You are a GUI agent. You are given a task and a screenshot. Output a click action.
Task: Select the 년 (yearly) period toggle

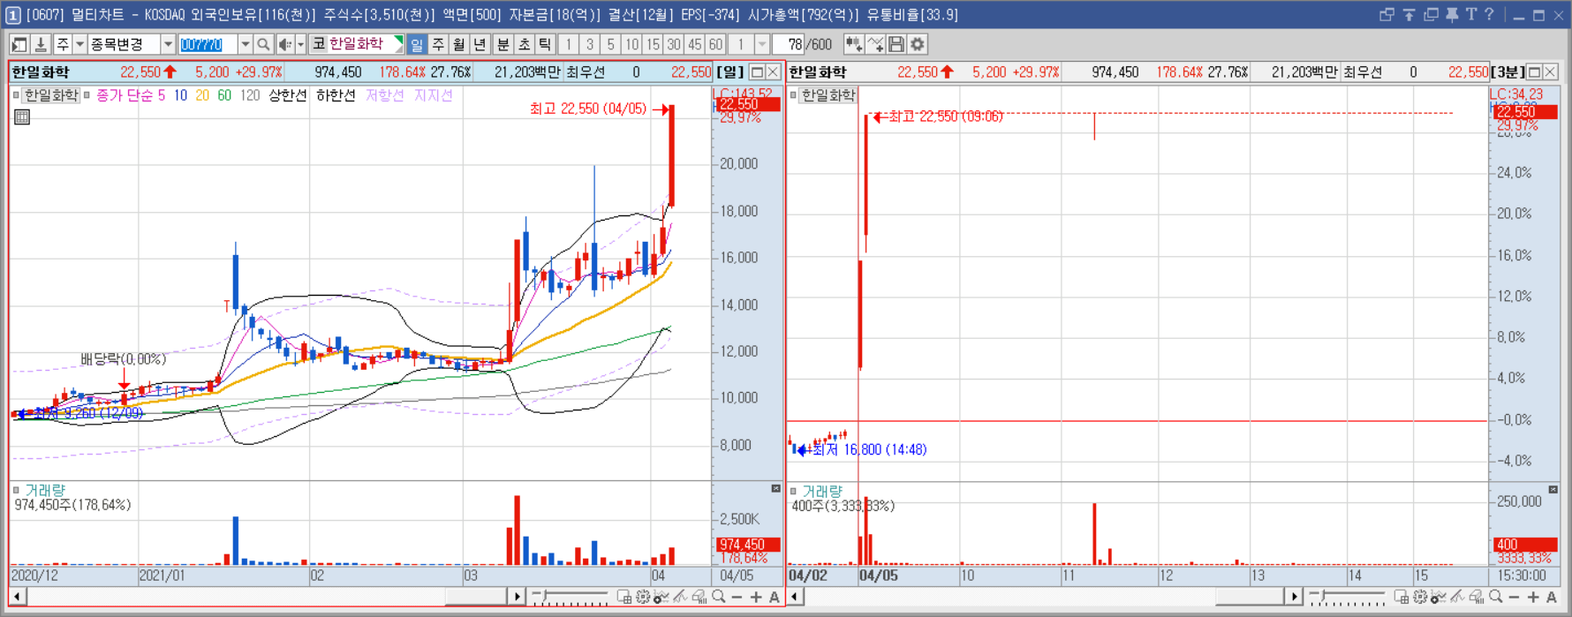click(x=480, y=44)
